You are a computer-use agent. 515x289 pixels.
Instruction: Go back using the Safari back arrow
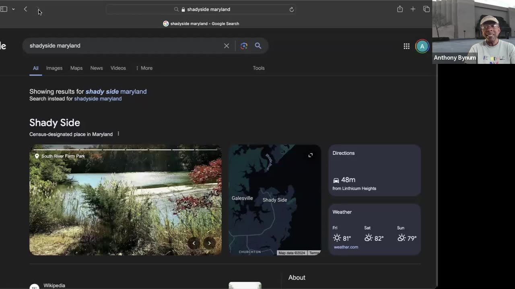pos(25,9)
